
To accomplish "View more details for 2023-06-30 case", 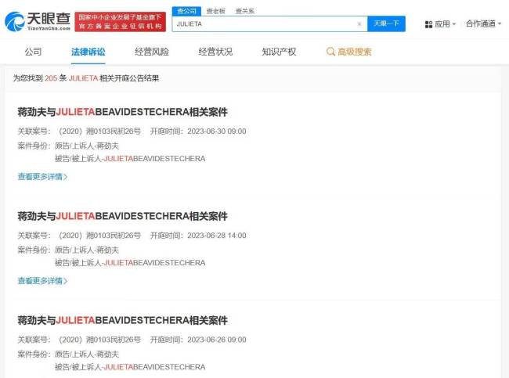I will tap(42, 177).
